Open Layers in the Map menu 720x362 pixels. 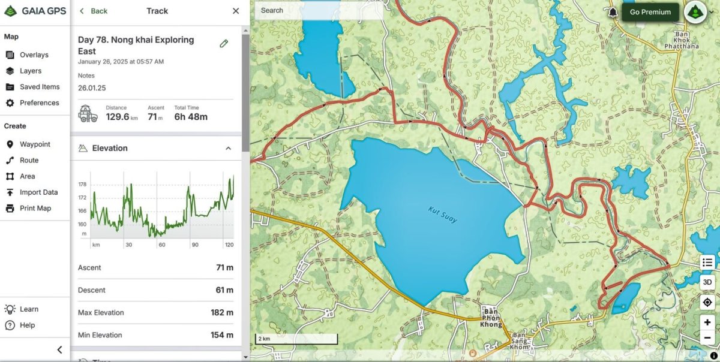pos(31,71)
